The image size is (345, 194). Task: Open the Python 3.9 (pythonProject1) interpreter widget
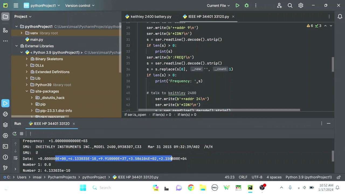tap(309, 177)
